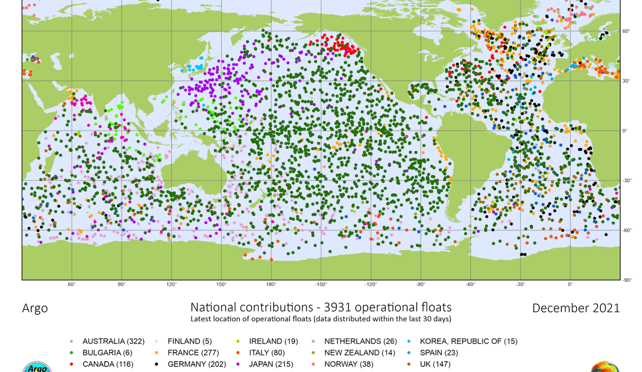
Task: Click the 90° longitude axis label
Action: coord(121,284)
